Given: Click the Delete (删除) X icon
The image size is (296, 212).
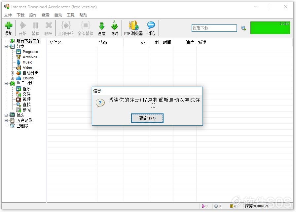Looking at the screenshot, I should [x=49, y=25].
